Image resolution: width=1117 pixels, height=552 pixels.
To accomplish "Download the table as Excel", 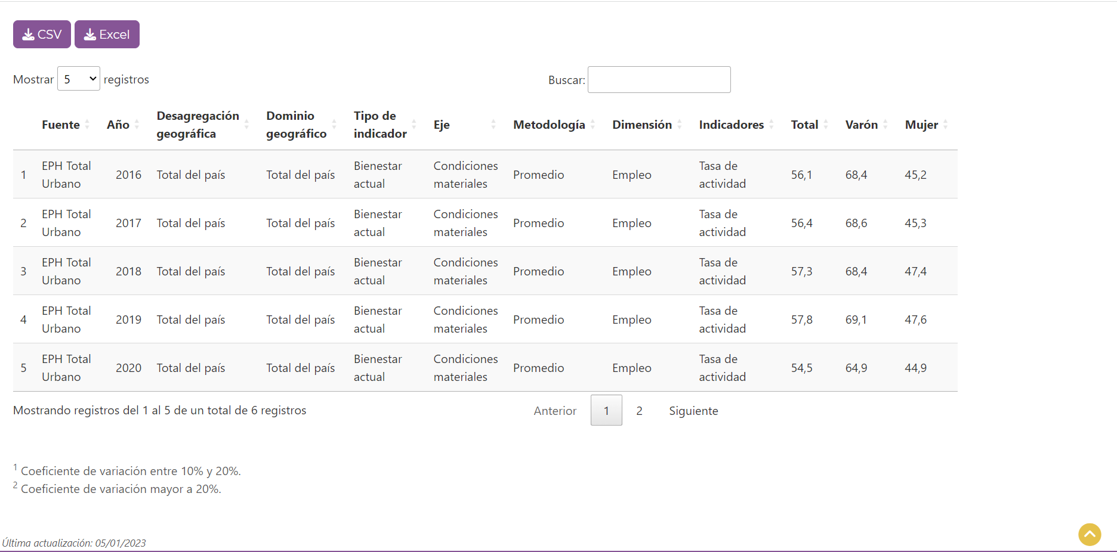I will (107, 35).
